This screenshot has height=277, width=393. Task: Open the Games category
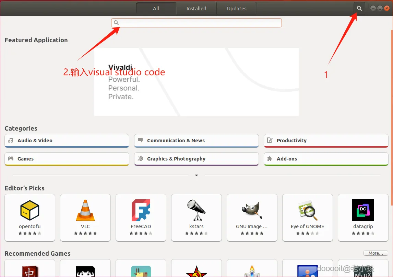click(67, 159)
